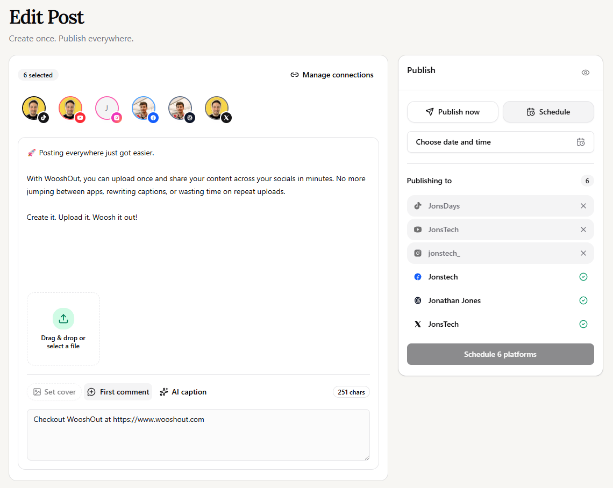Click the JonsDays row label
This screenshot has height=488, width=613.
tap(444, 206)
